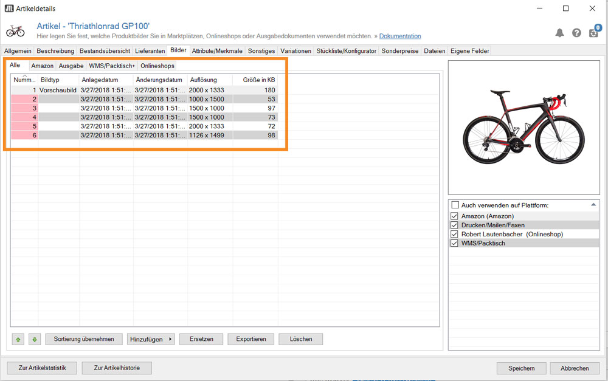The image size is (608, 381).
Task: Uncheck the WMS/Packtisch platform
Action: (454, 243)
